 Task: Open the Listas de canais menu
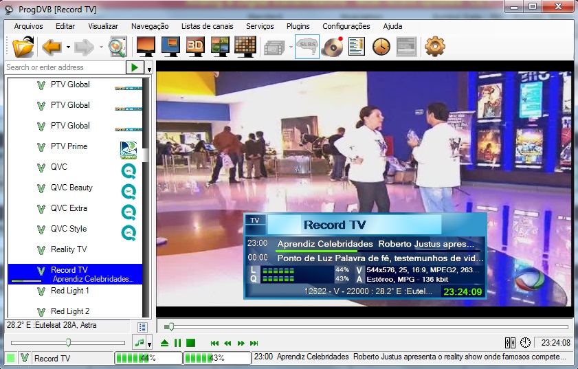pos(207,26)
